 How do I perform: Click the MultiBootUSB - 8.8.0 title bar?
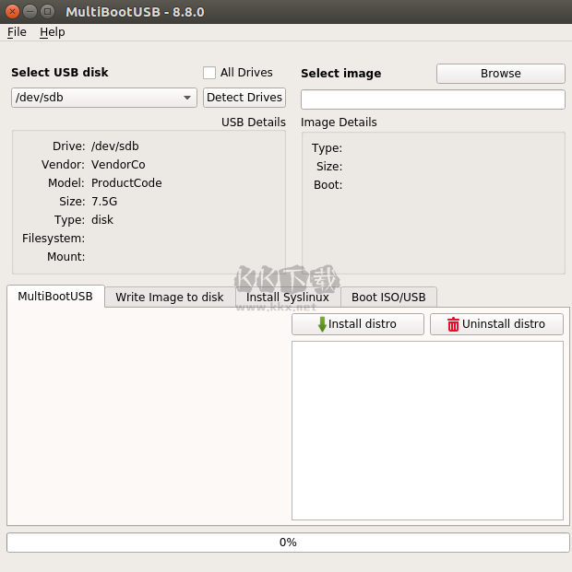click(x=277, y=11)
